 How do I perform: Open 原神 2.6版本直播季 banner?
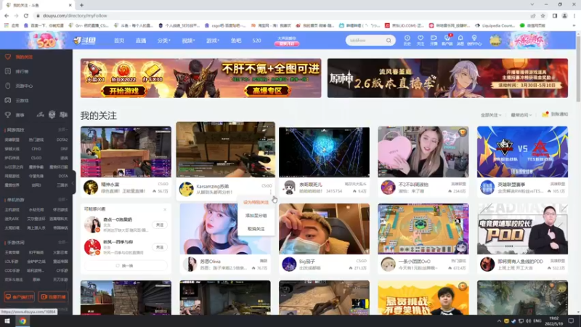447,78
